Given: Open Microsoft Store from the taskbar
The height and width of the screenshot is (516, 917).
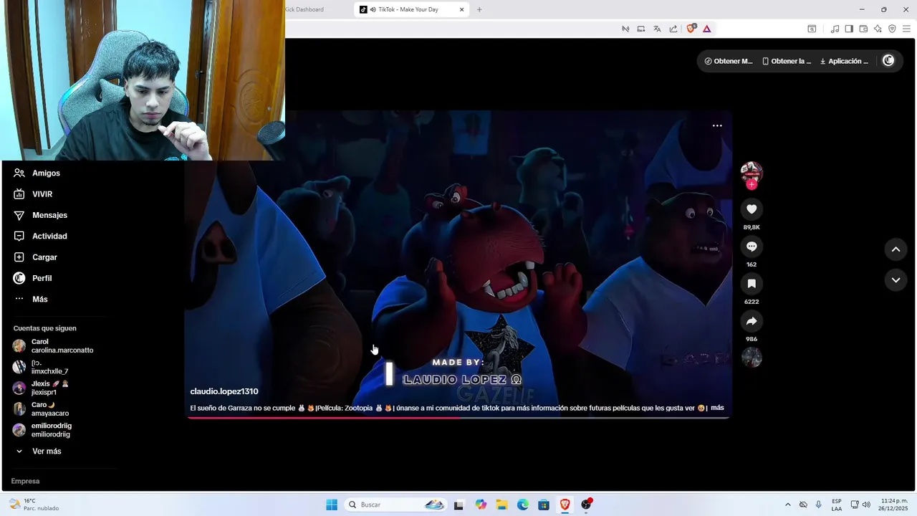Looking at the screenshot, I should 544,505.
